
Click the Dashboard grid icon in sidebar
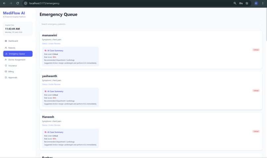pyautogui.click(x=6, y=41)
